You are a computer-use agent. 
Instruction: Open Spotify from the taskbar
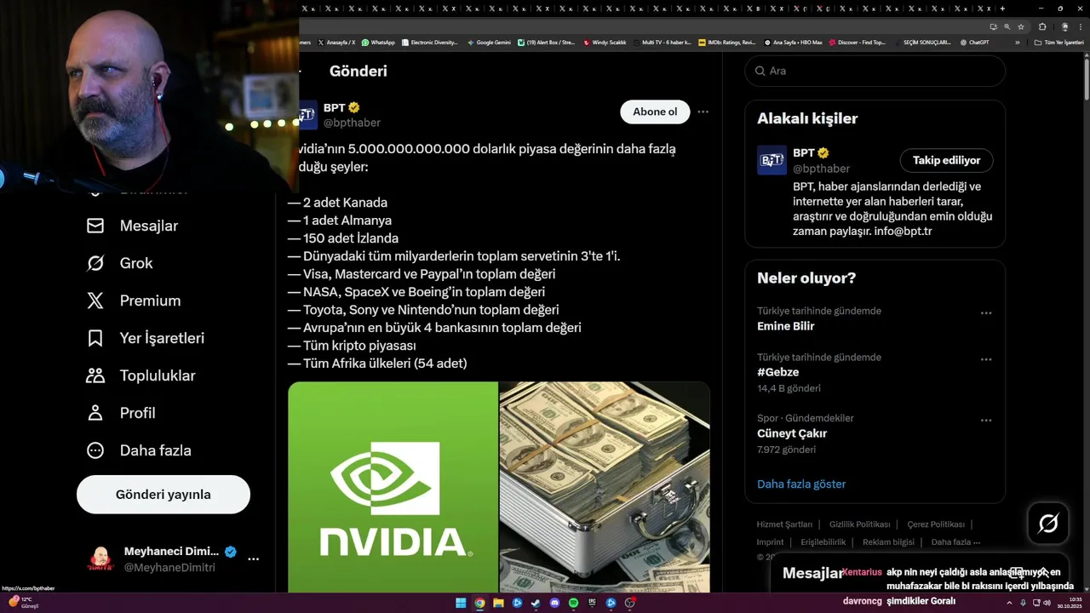(573, 603)
